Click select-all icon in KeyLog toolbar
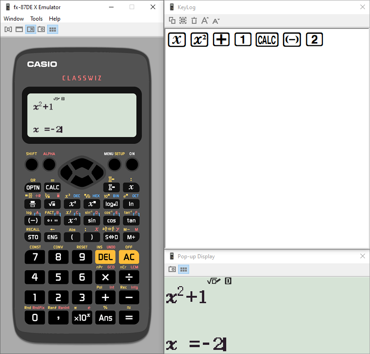Screen dimensions: 370x354 click(x=183, y=20)
